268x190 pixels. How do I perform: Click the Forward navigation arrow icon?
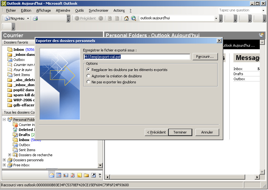pos(101,18)
